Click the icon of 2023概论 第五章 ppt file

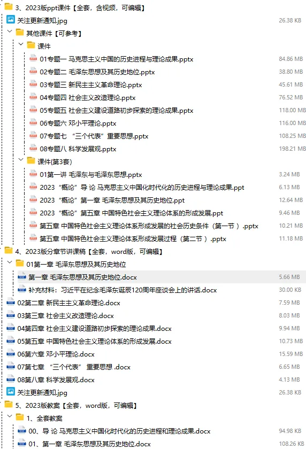point(33,213)
